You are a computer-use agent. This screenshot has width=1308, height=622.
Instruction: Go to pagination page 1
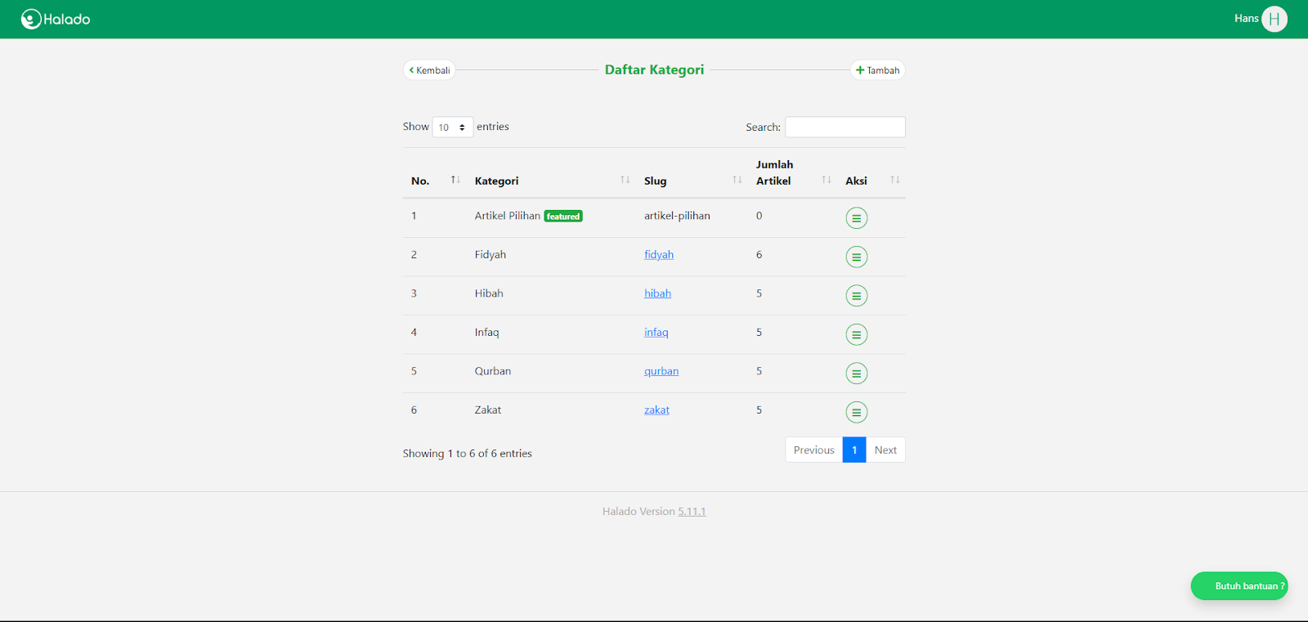(x=854, y=450)
